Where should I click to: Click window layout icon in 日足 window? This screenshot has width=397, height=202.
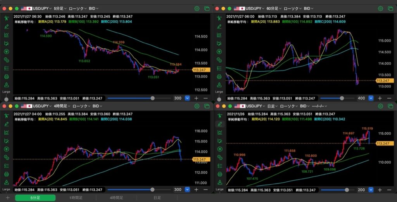click(390, 106)
